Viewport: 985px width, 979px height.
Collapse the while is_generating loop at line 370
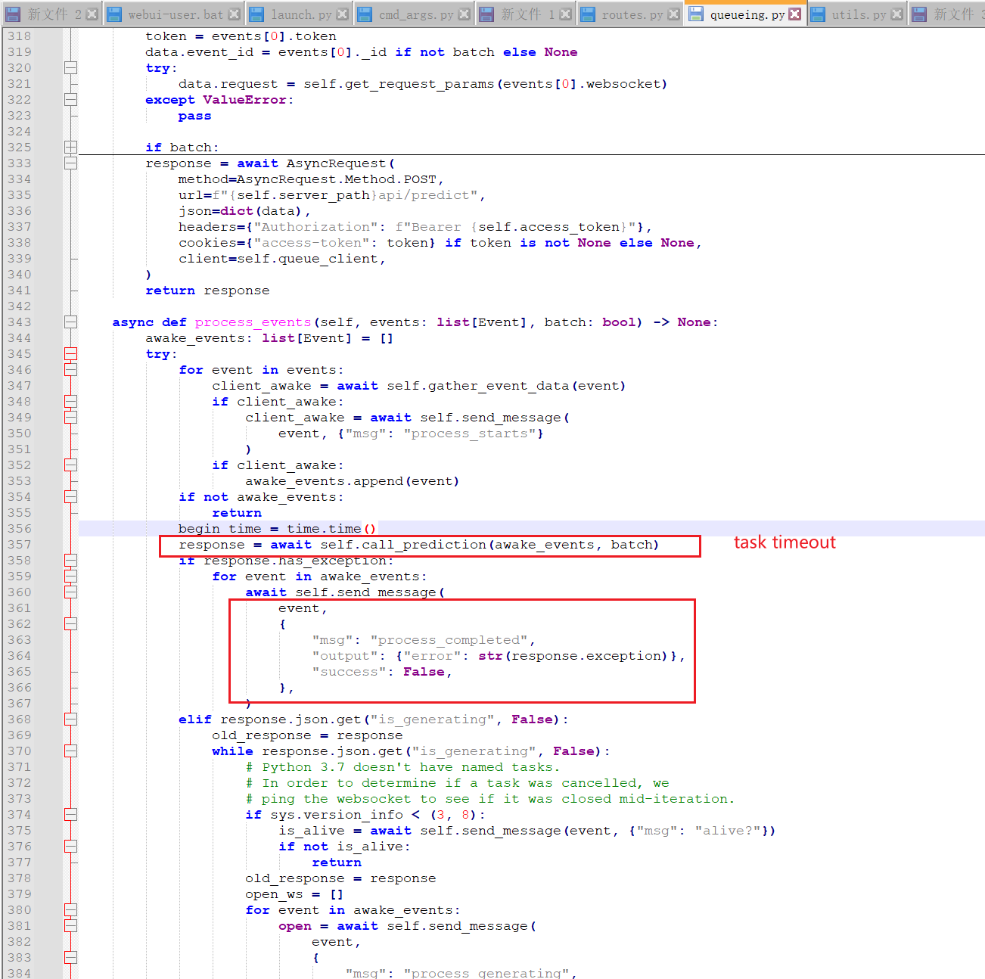coord(70,751)
